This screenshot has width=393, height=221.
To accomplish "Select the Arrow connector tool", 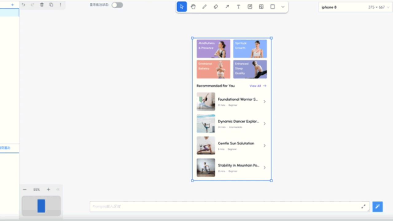I will click(227, 7).
